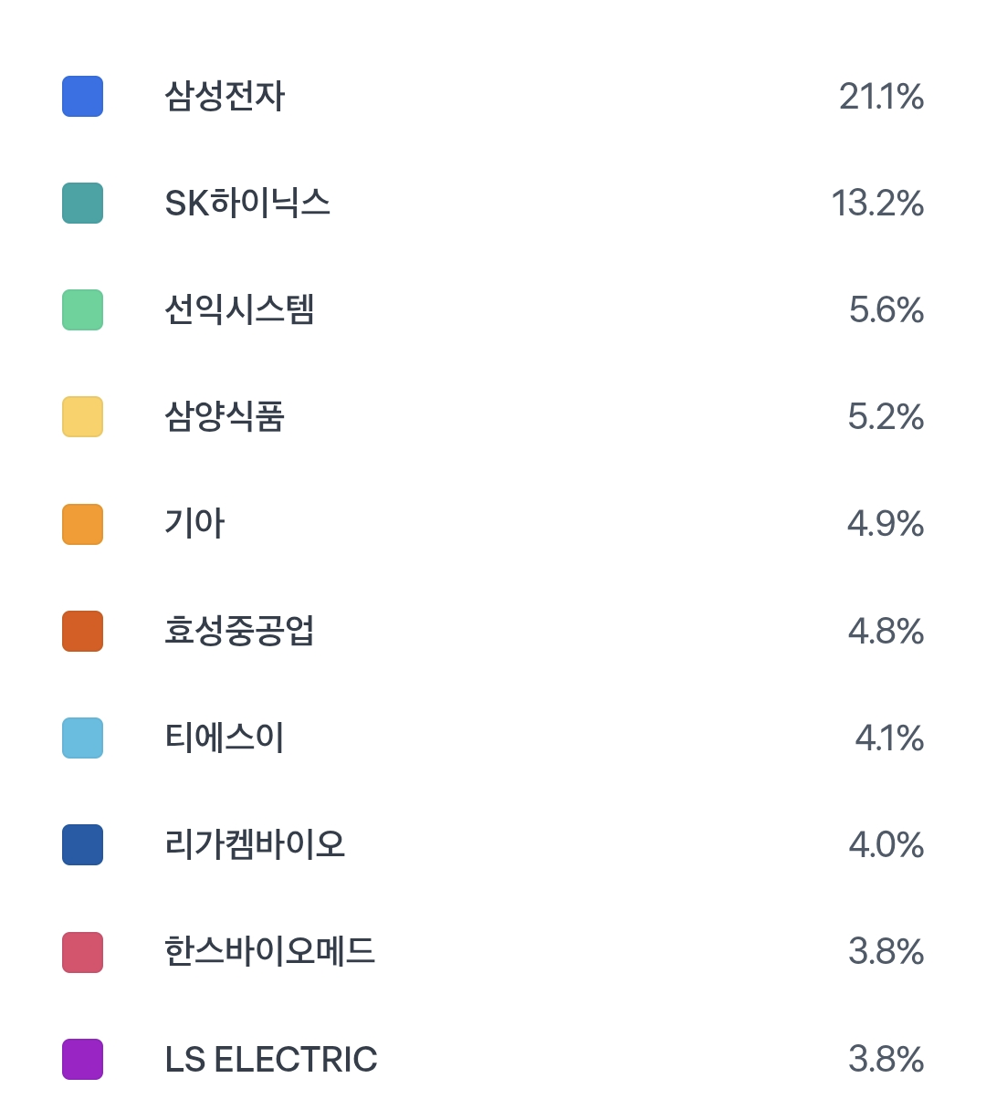Select the navy swatch next to 리가켐바이오
Image resolution: width=986 pixels, height=1120 pixels.
(82, 844)
